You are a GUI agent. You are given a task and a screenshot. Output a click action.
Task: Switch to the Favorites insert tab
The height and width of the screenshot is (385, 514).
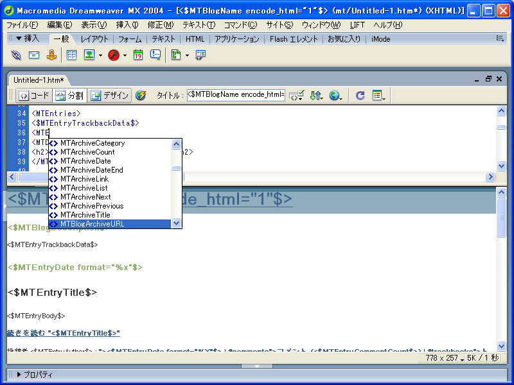coord(344,39)
